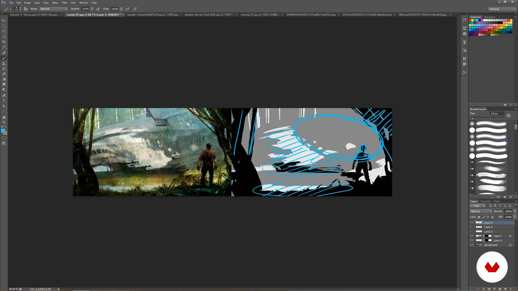Toggle pressure control for size

point(135,9)
